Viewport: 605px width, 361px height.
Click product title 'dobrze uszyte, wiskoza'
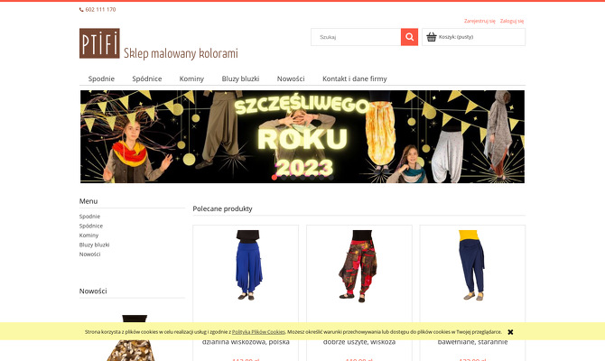coord(359,342)
